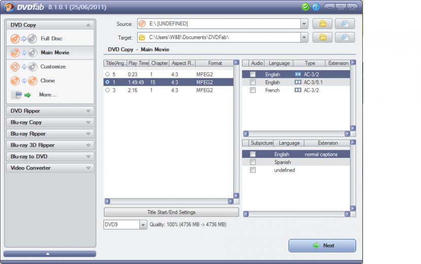
Task: Click audio list horizontal scroll-left arrow
Action: [245, 134]
